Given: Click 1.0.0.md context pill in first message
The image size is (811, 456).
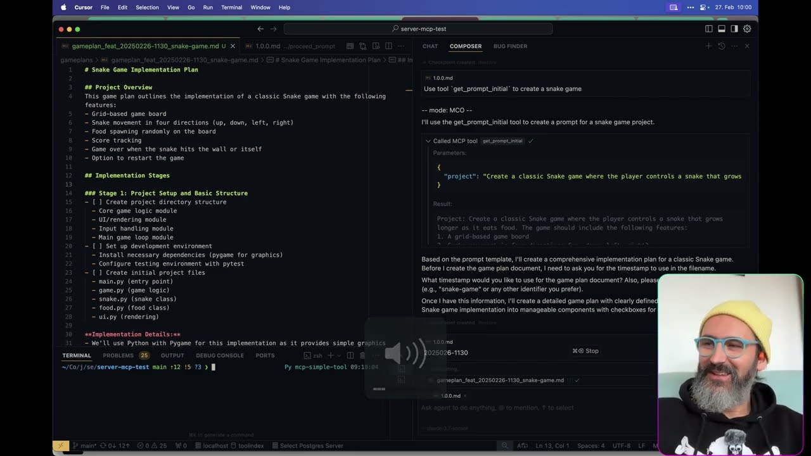Looking at the screenshot, I should click(438, 78).
